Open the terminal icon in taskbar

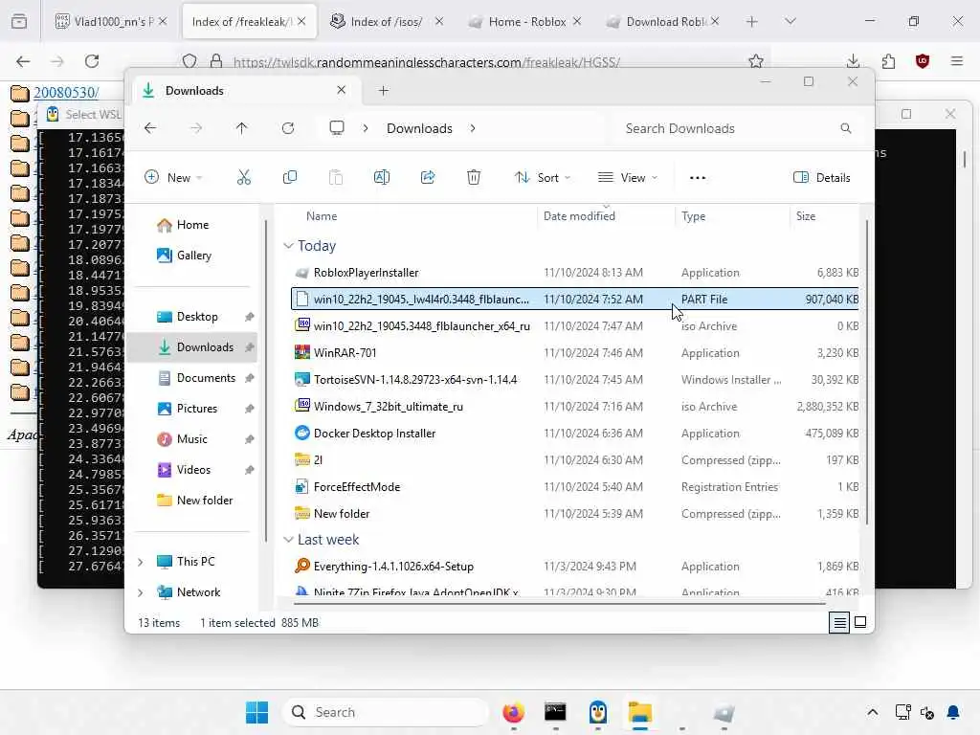(555, 712)
